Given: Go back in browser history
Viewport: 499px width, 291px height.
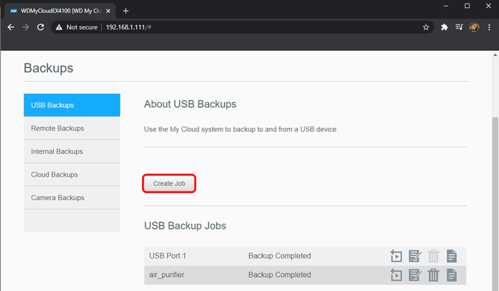Looking at the screenshot, I should click(x=11, y=27).
